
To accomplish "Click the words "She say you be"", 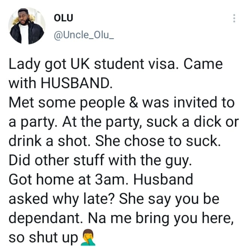I will (x=169, y=200).
